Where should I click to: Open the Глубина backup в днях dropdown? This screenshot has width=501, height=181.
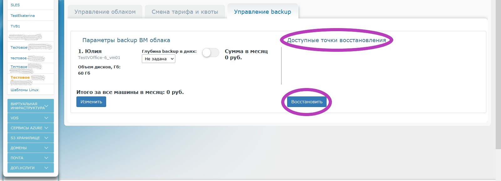[x=158, y=59]
